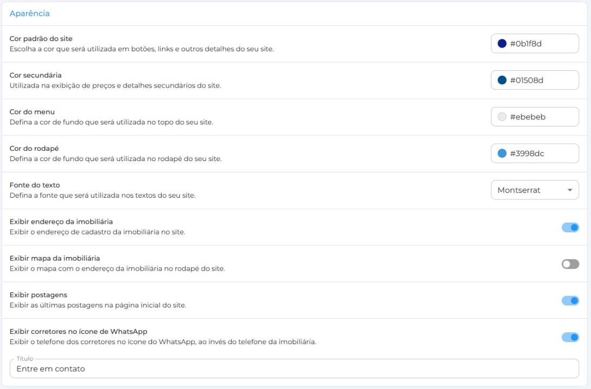Pick the footer color swatch #3998dc
Screen dimensions: 591x389
pyautogui.click(x=502, y=153)
